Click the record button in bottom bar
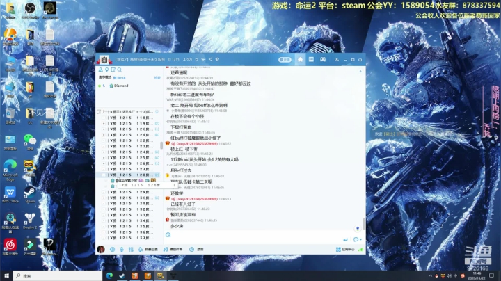The width and height of the screenshot is (501, 281). tap(196, 250)
